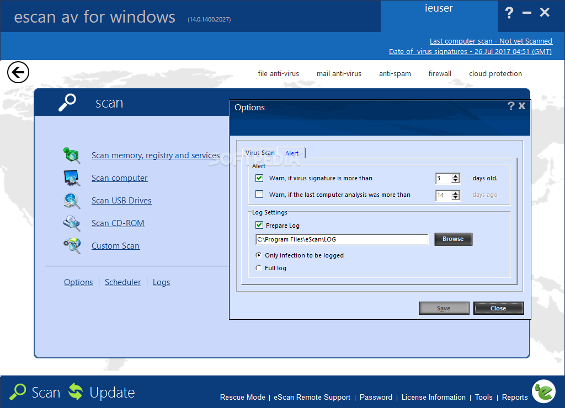Click the green Update arrows icon
This screenshot has height=408, width=565.
(x=76, y=392)
